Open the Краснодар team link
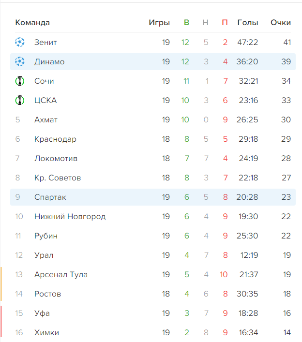302x342 pixels. (55, 139)
